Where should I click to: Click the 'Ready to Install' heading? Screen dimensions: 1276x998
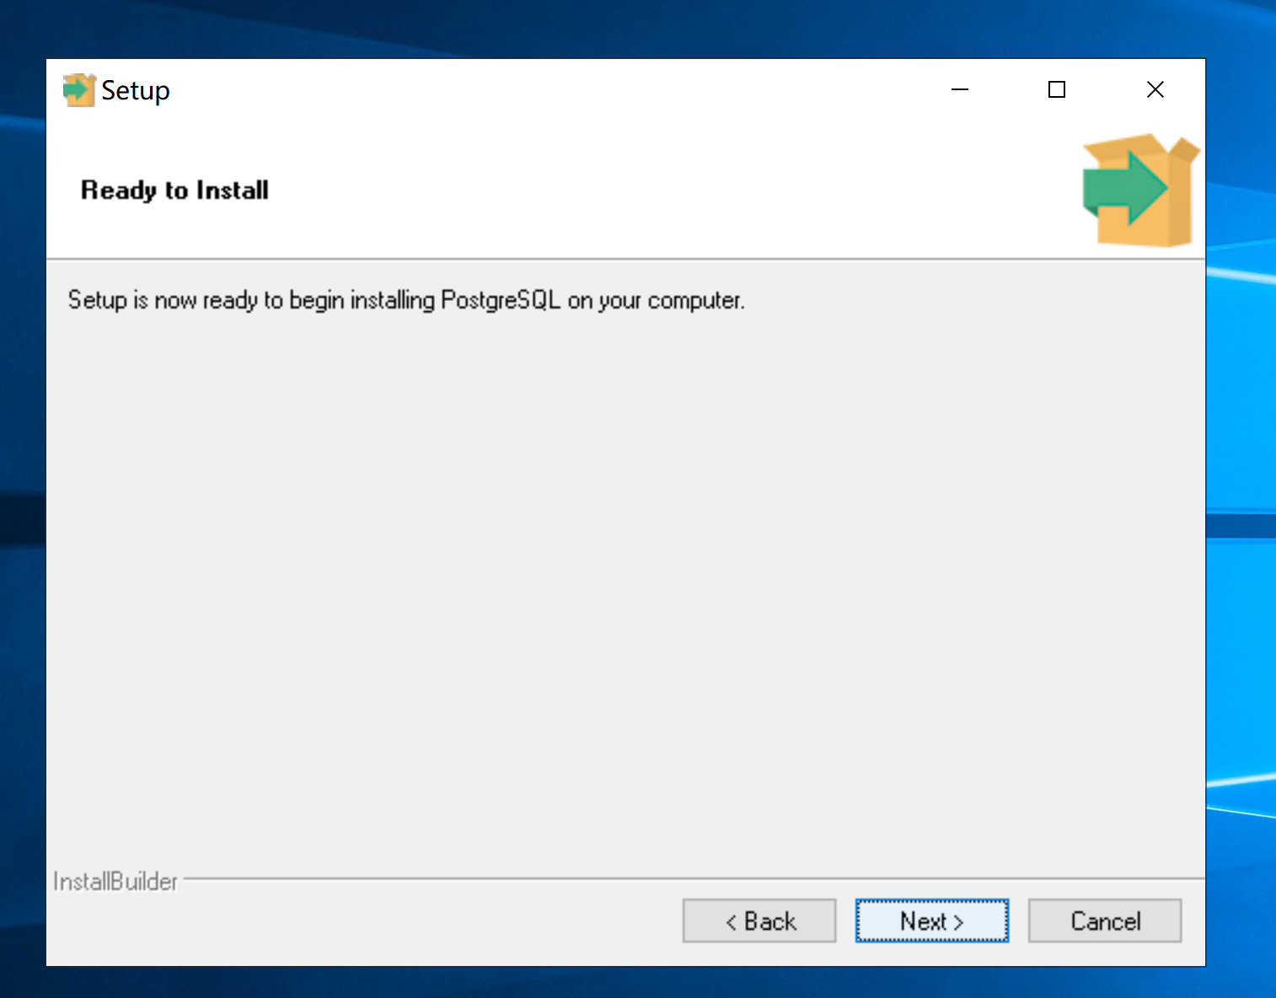174,190
